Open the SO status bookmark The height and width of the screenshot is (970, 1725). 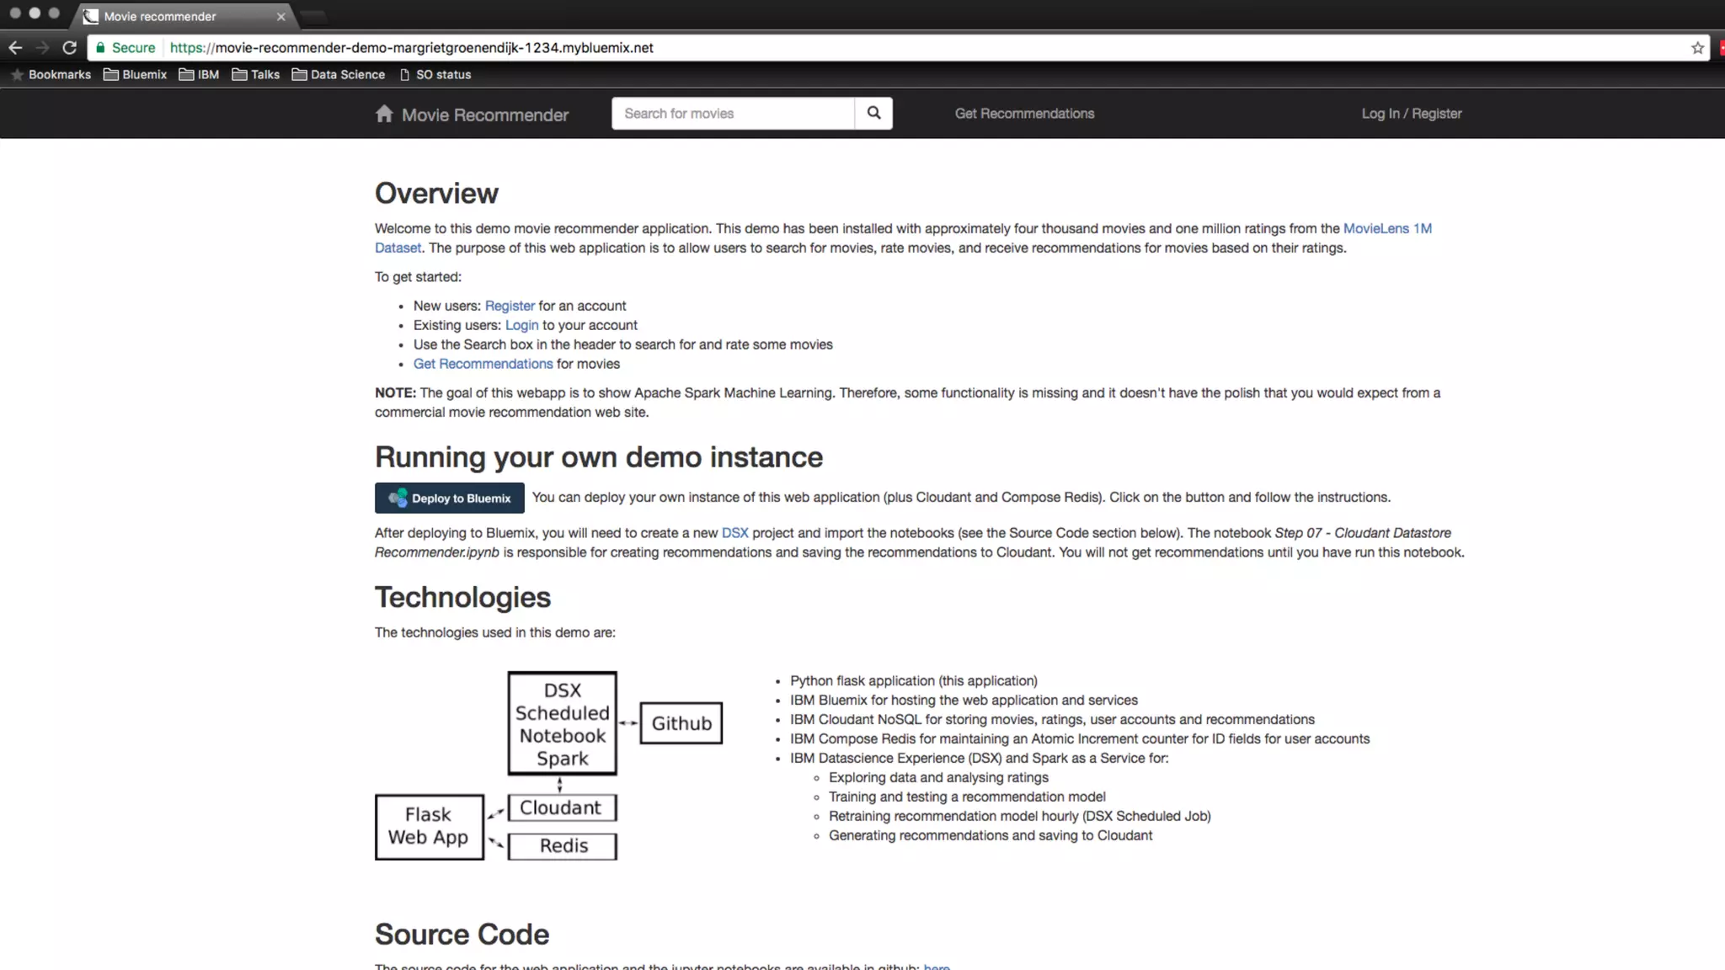pyautogui.click(x=435, y=74)
